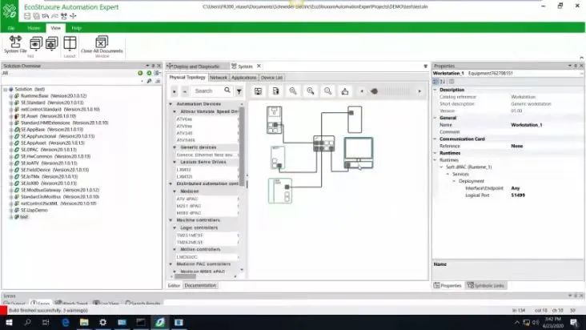Click the decrease-zoom arrow left of the slider
Viewport: 586px width, 330px height.
click(x=362, y=91)
